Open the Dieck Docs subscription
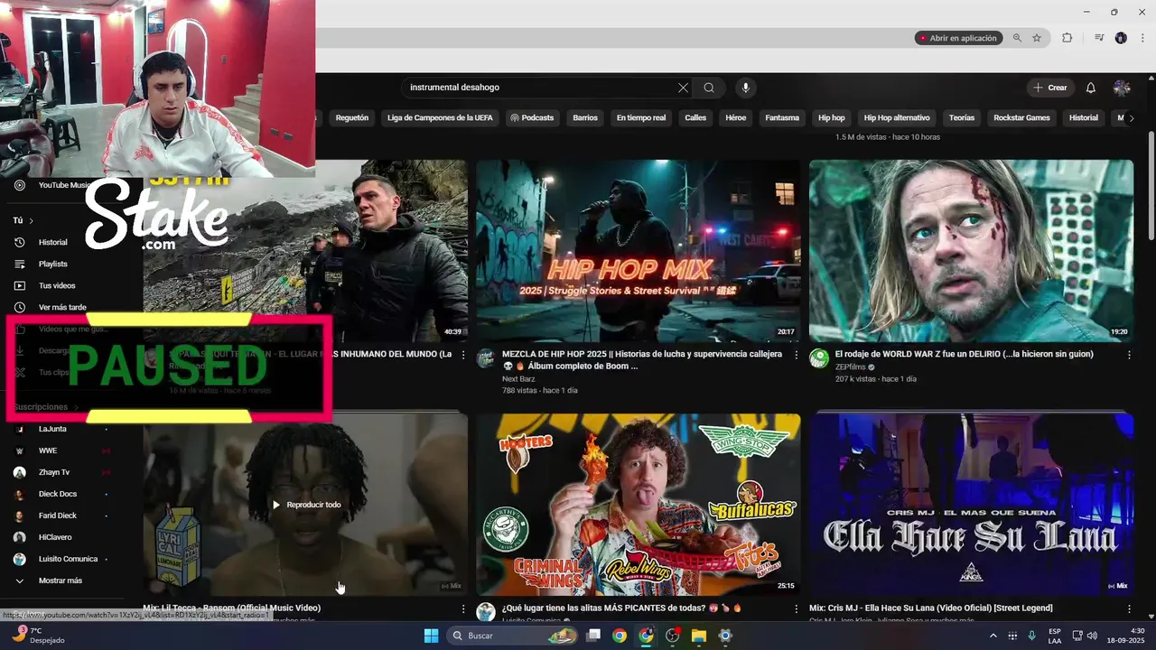Viewport: 1156px width, 650px height. click(60, 494)
